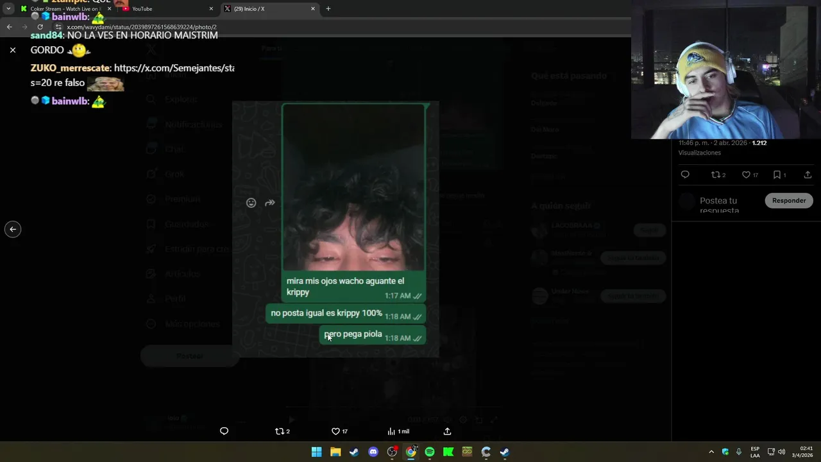Click the Postea tu respuesta reply field
The width and height of the screenshot is (821, 462).
tap(720, 205)
